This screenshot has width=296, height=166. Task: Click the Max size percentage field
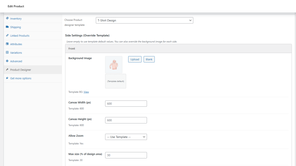pos(126,155)
